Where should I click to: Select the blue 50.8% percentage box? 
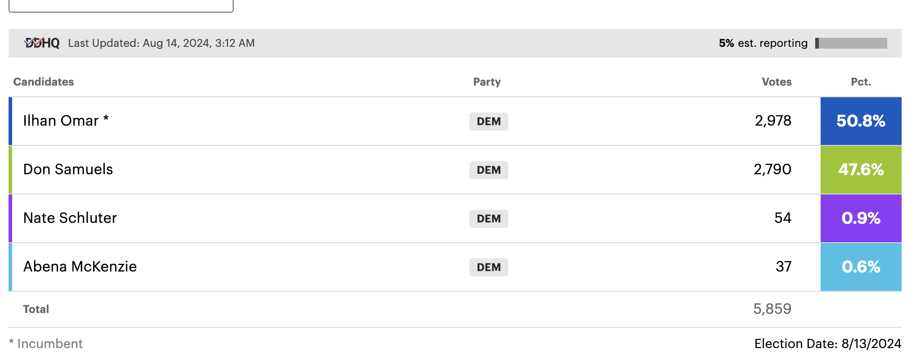tap(861, 121)
